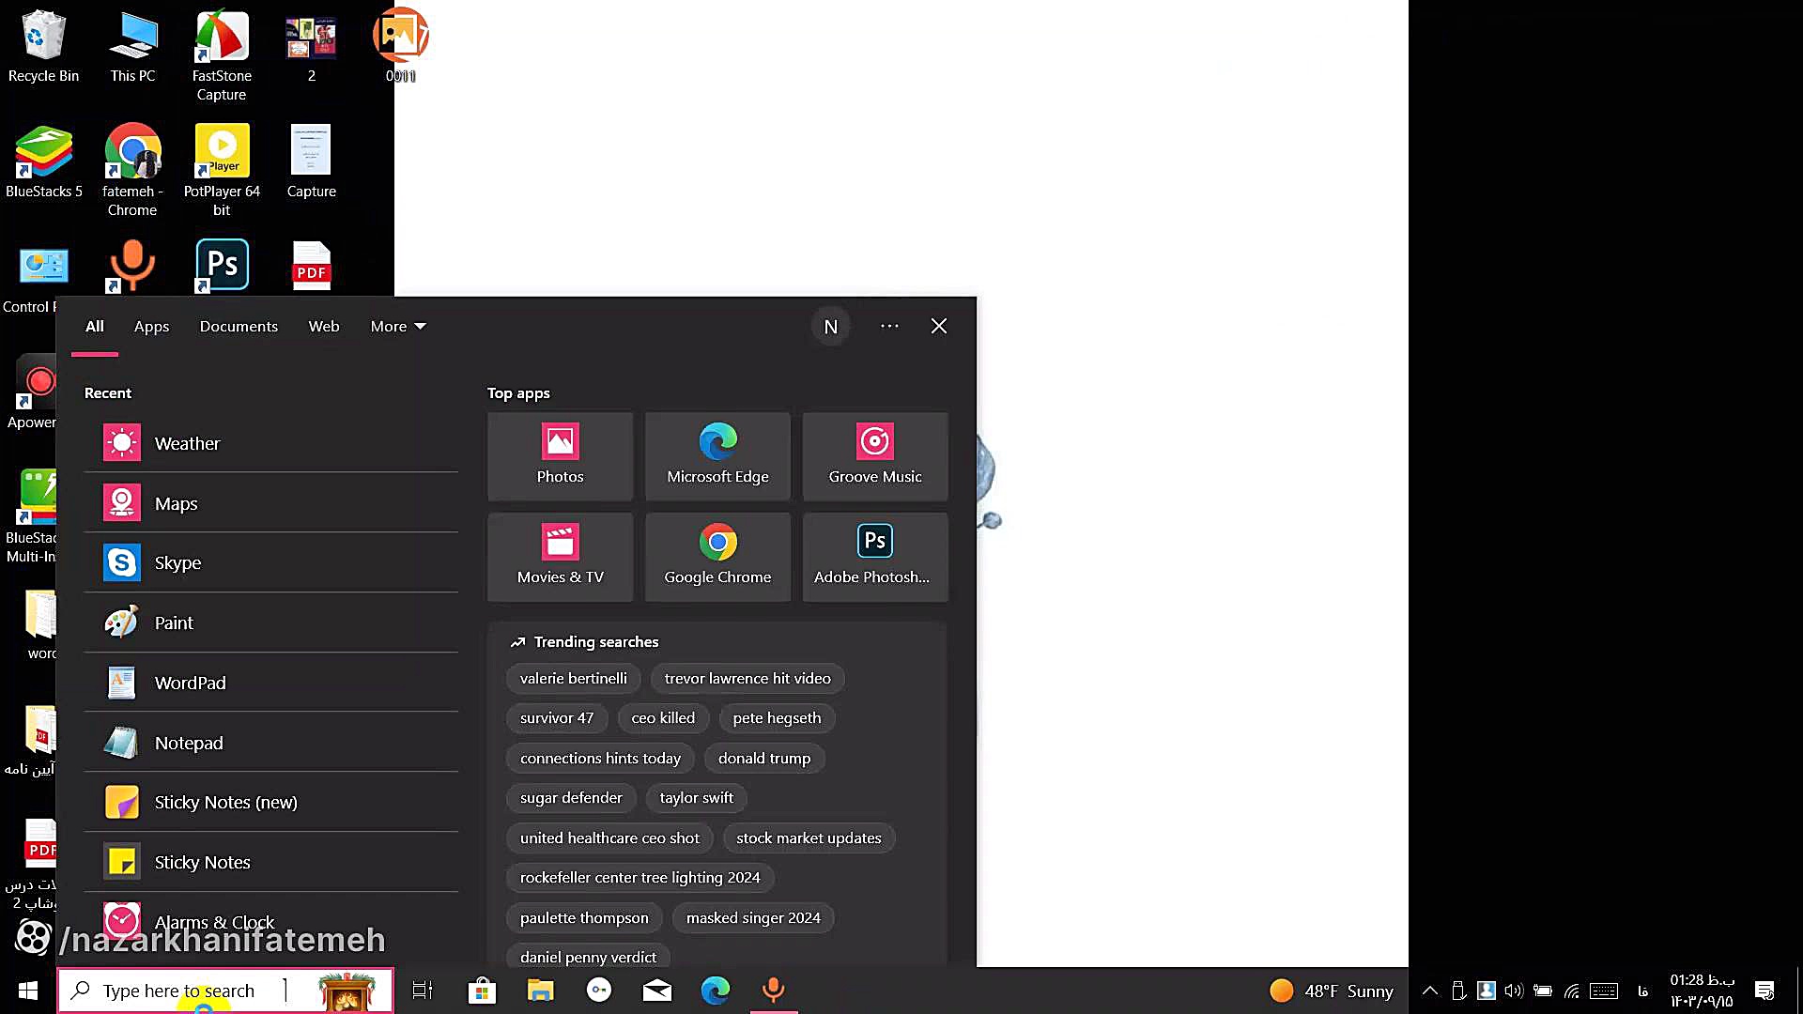Switch to the Apps search tab
Screen dimensions: 1803x1014
151,326
